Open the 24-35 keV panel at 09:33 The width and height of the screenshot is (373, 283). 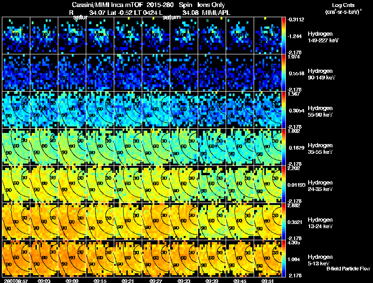pos(184,184)
